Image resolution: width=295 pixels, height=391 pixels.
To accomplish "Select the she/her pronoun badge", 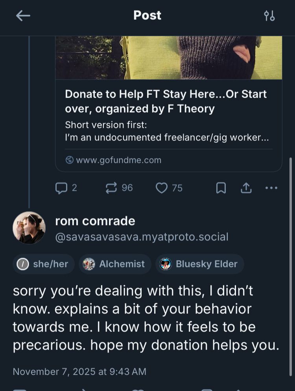I will click(43, 264).
